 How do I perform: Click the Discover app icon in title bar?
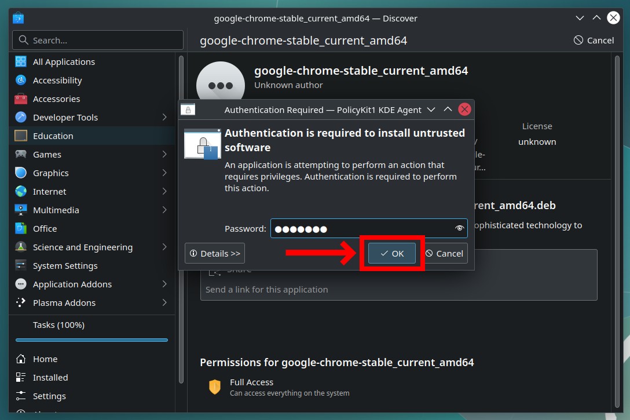[18, 18]
